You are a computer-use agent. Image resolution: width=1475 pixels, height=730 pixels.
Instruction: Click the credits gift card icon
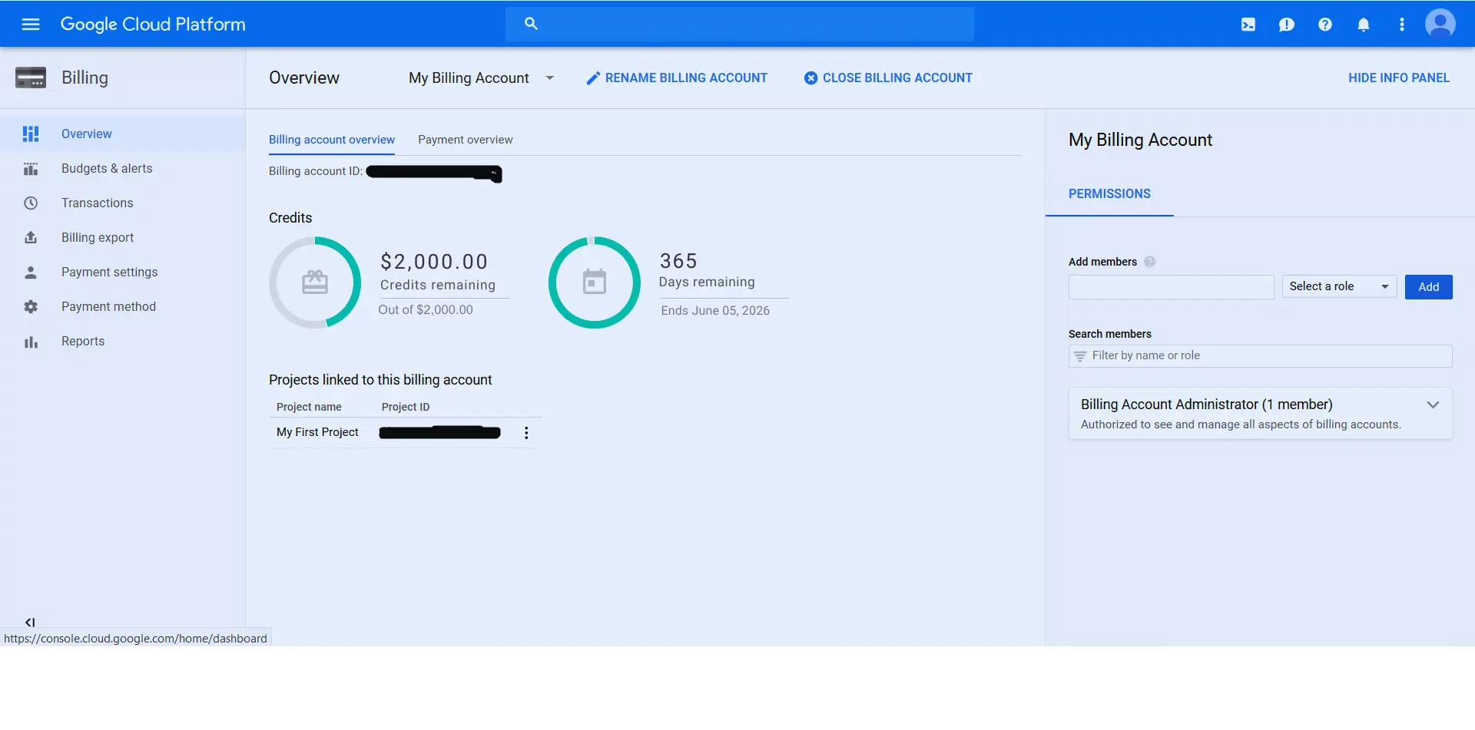[315, 282]
